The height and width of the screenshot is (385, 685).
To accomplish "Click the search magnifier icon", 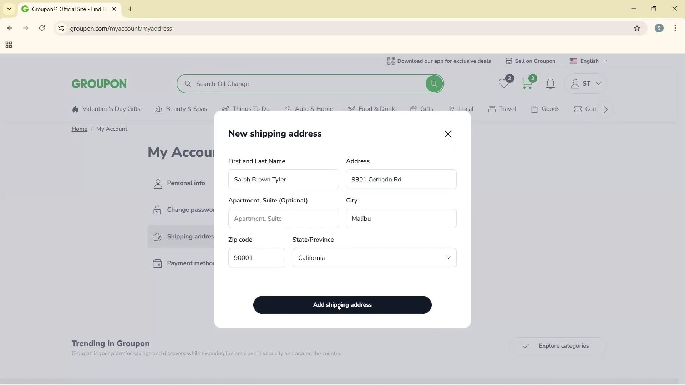I will [434, 83].
